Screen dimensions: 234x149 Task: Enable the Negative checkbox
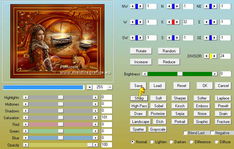pos(212,133)
